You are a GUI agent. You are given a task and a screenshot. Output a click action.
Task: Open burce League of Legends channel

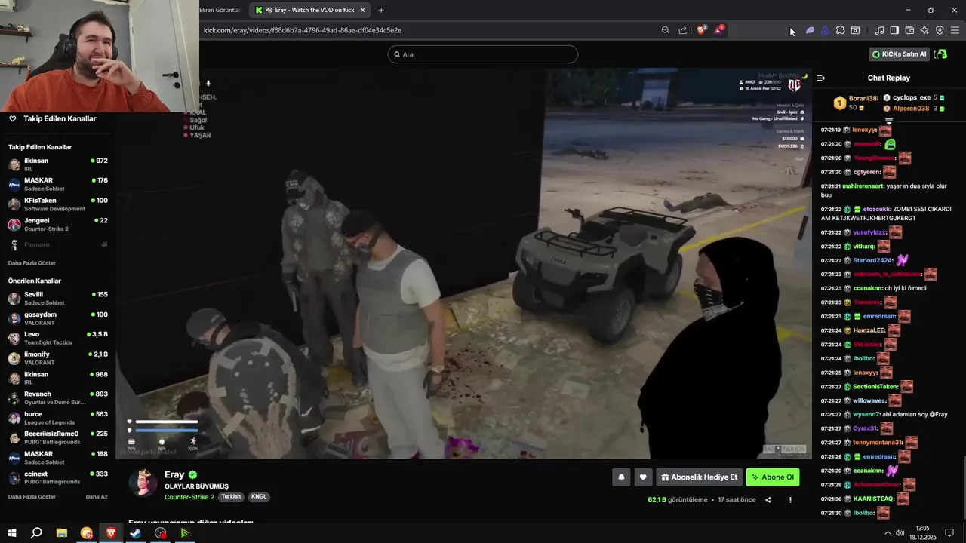pyautogui.click(x=58, y=418)
